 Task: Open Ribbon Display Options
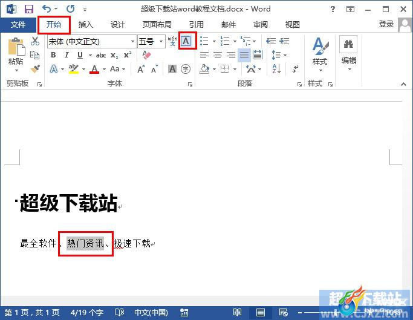click(x=350, y=9)
